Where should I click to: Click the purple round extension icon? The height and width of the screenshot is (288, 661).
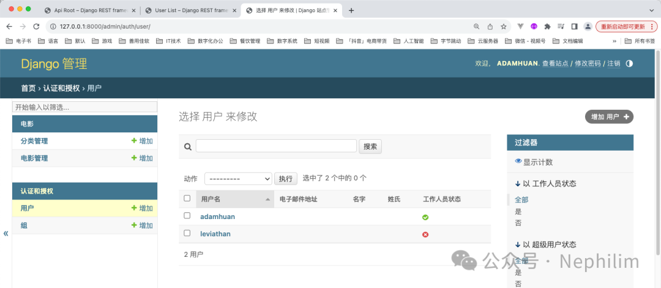[x=534, y=26]
